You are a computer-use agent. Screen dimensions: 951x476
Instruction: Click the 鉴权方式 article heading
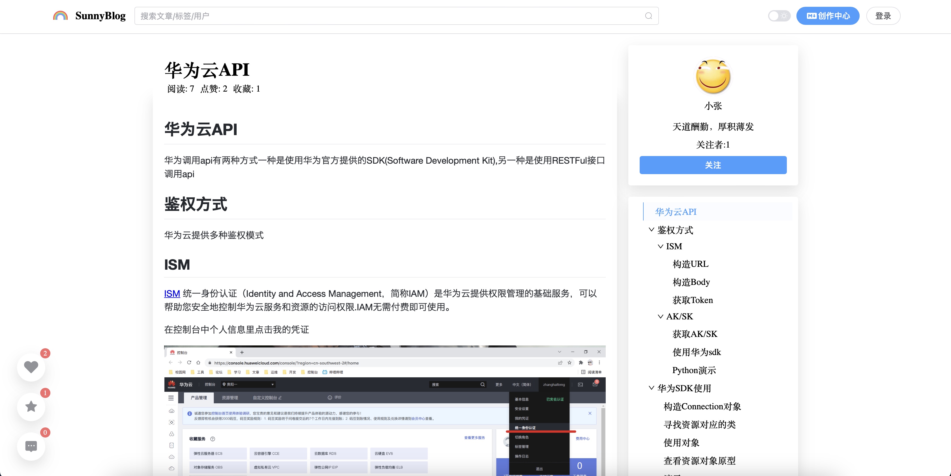pyautogui.click(x=196, y=204)
